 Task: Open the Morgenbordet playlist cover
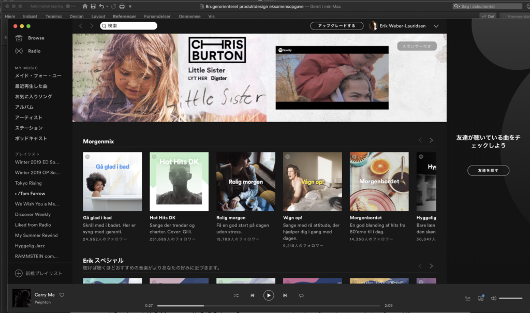pos(379,182)
